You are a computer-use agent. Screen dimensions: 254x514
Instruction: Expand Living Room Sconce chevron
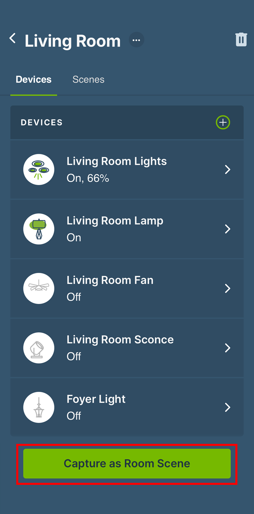(x=228, y=348)
